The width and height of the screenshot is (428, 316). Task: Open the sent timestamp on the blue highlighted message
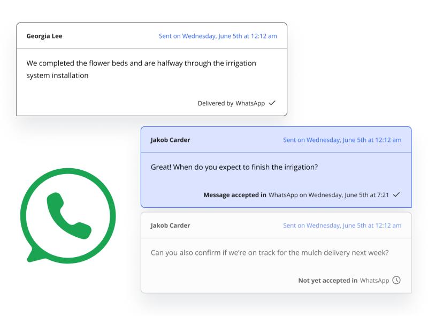(342, 140)
